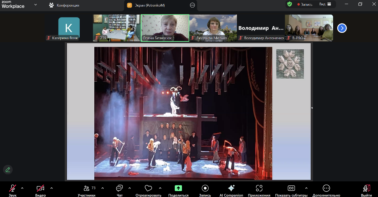Open the More (Дополнительно) options

pyautogui.click(x=326, y=188)
